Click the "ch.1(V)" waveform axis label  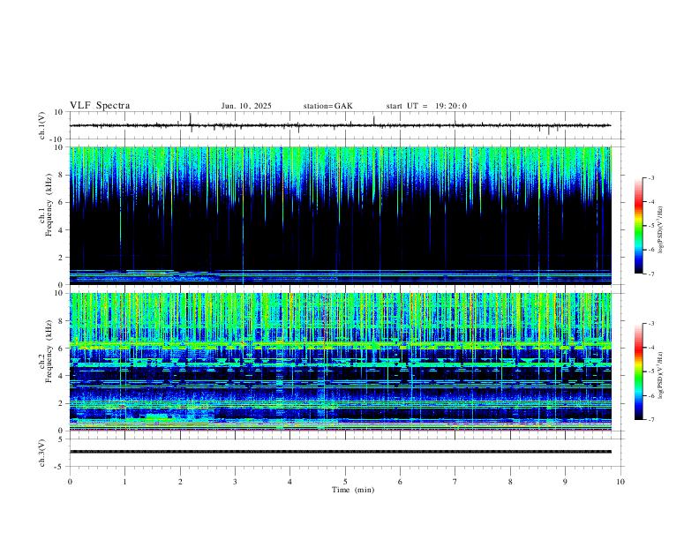[42, 125]
